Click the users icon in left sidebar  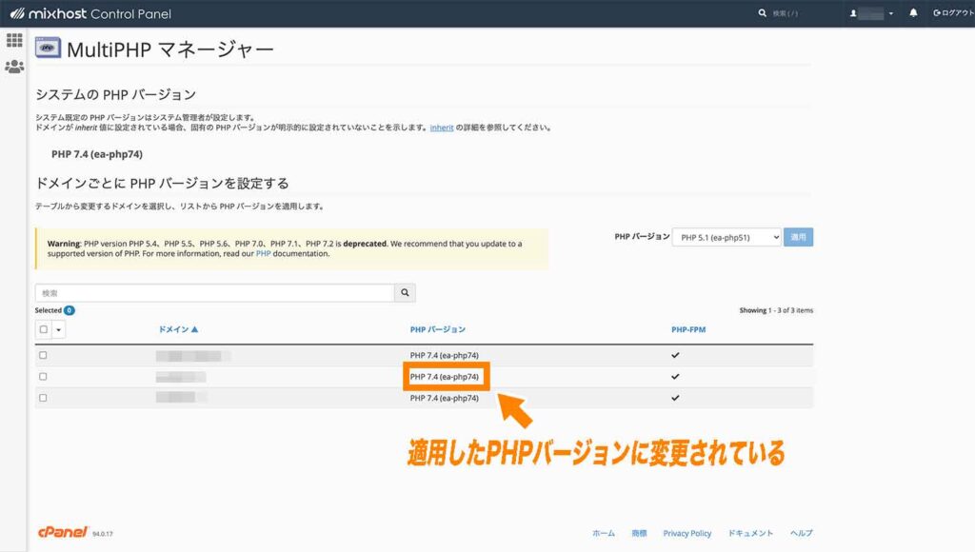[x=13, y=66]
